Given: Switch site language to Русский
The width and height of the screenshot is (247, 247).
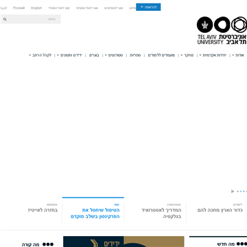Looking at the screenshot, I should click(x=19, y=8).
